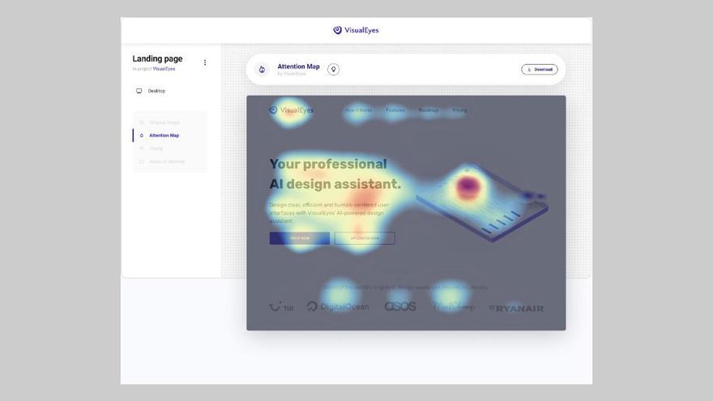Click the heatmap preview's VisualEyes logo
The image size is (713, 401).
pyautogui.click(x=291, y=110)
